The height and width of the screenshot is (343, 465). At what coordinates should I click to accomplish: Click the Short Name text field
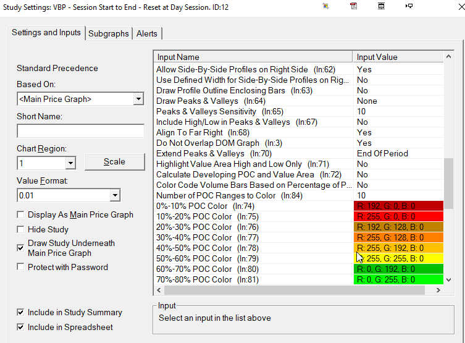coord(81,131)
